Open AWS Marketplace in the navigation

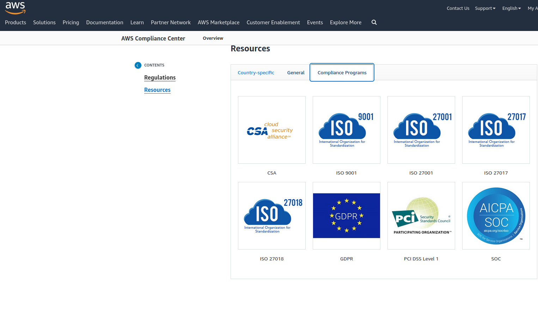(x=219, y=22)
